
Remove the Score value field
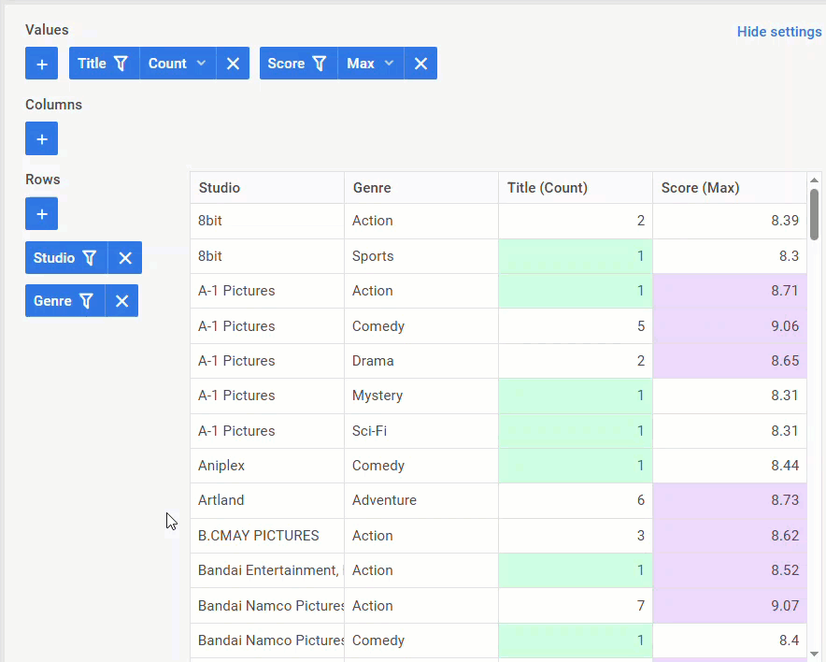(420, 63)
